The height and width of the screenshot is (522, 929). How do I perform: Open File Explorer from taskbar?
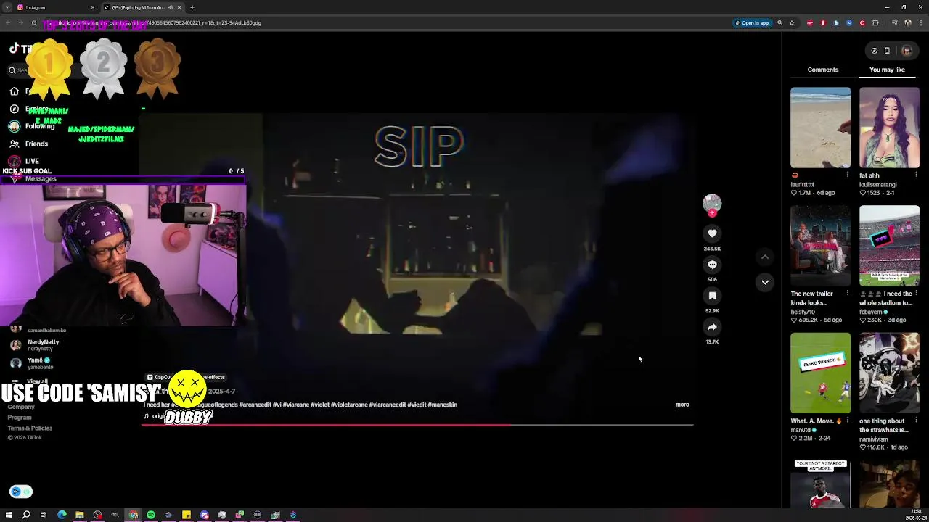pos(79,515)
